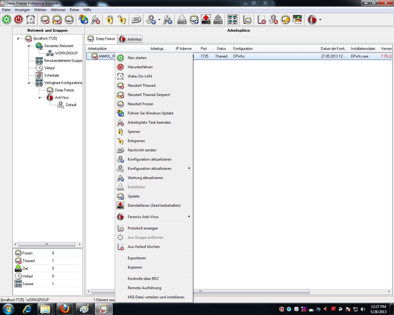Select Default configuration tree item
394x315 pixels.
71,105
